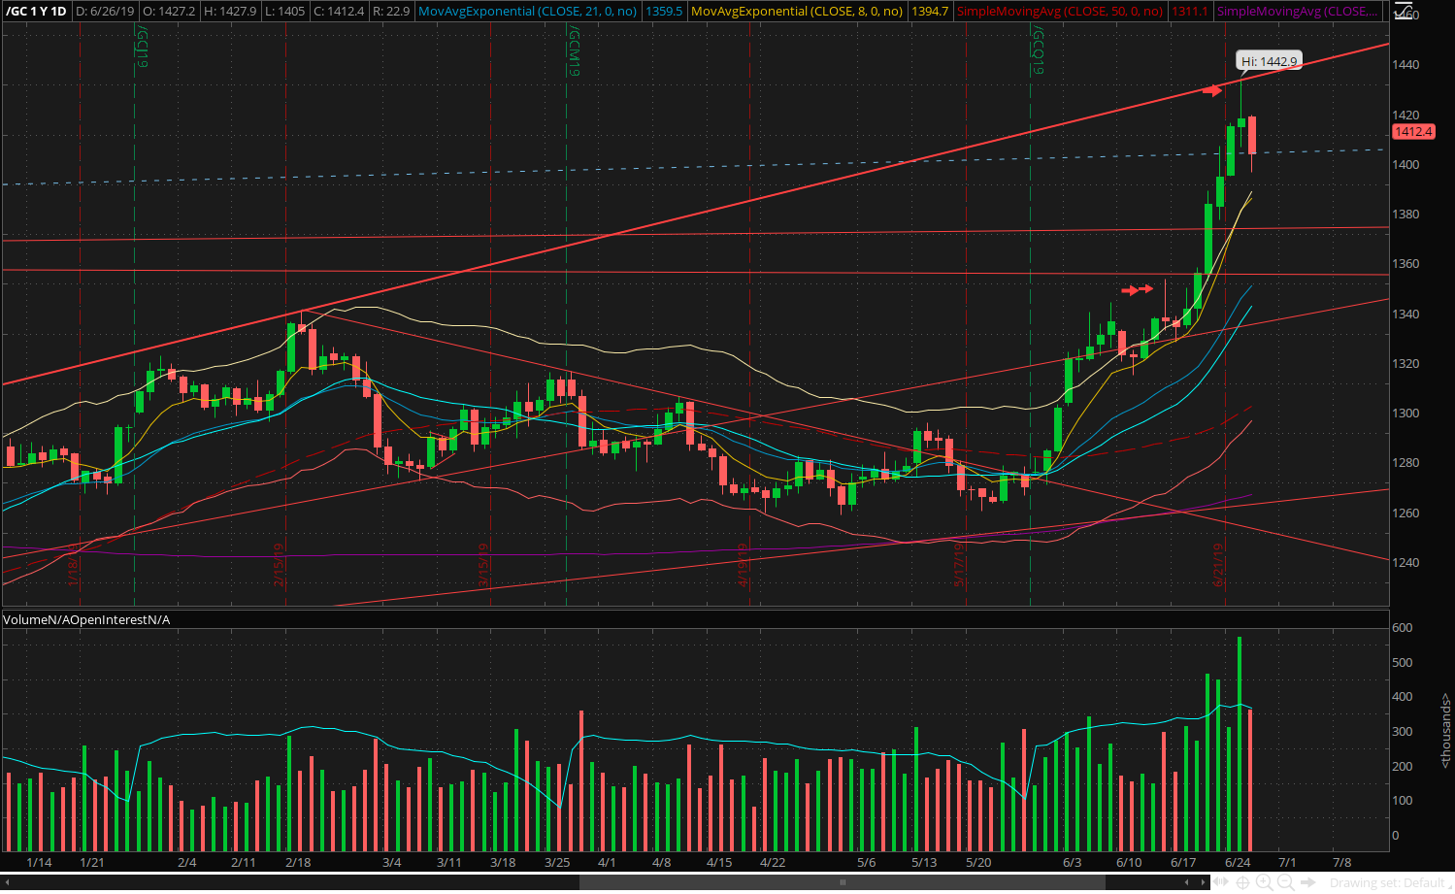Click the 1440 price axis label
Screen dimensions: 1455x894
[1405, 65]
